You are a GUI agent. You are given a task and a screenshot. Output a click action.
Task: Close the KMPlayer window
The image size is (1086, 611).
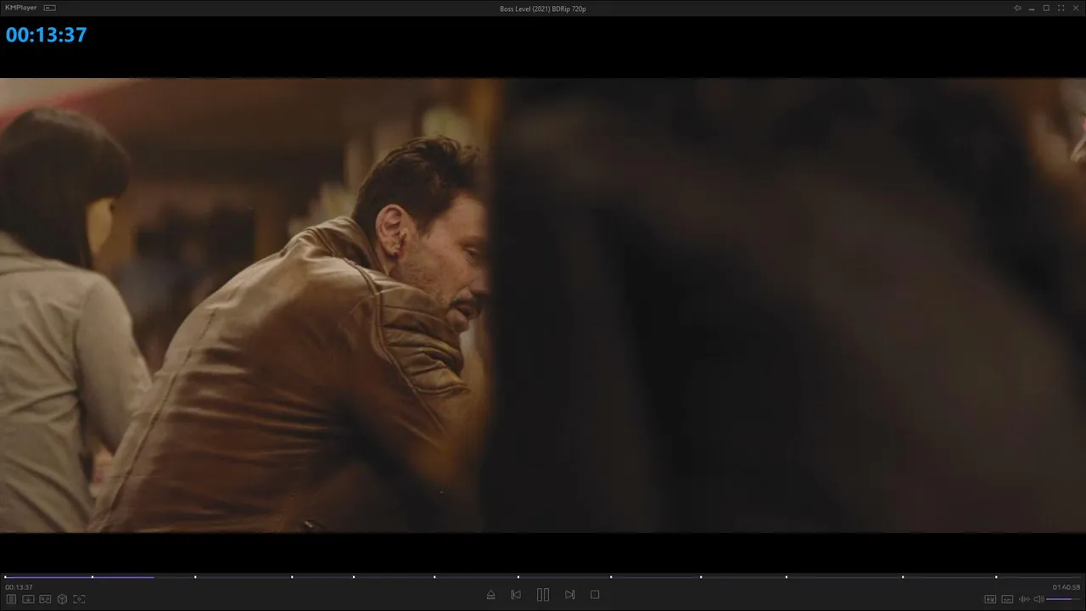tap(1075, 8)
